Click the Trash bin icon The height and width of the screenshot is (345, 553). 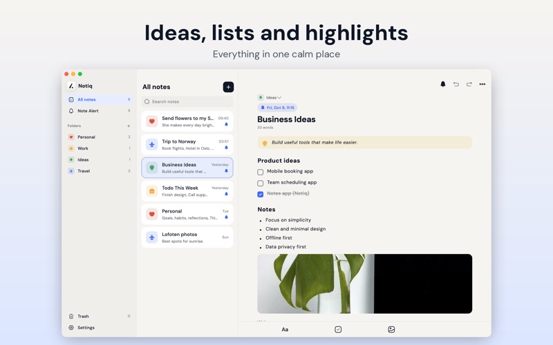tap(71, 316)
